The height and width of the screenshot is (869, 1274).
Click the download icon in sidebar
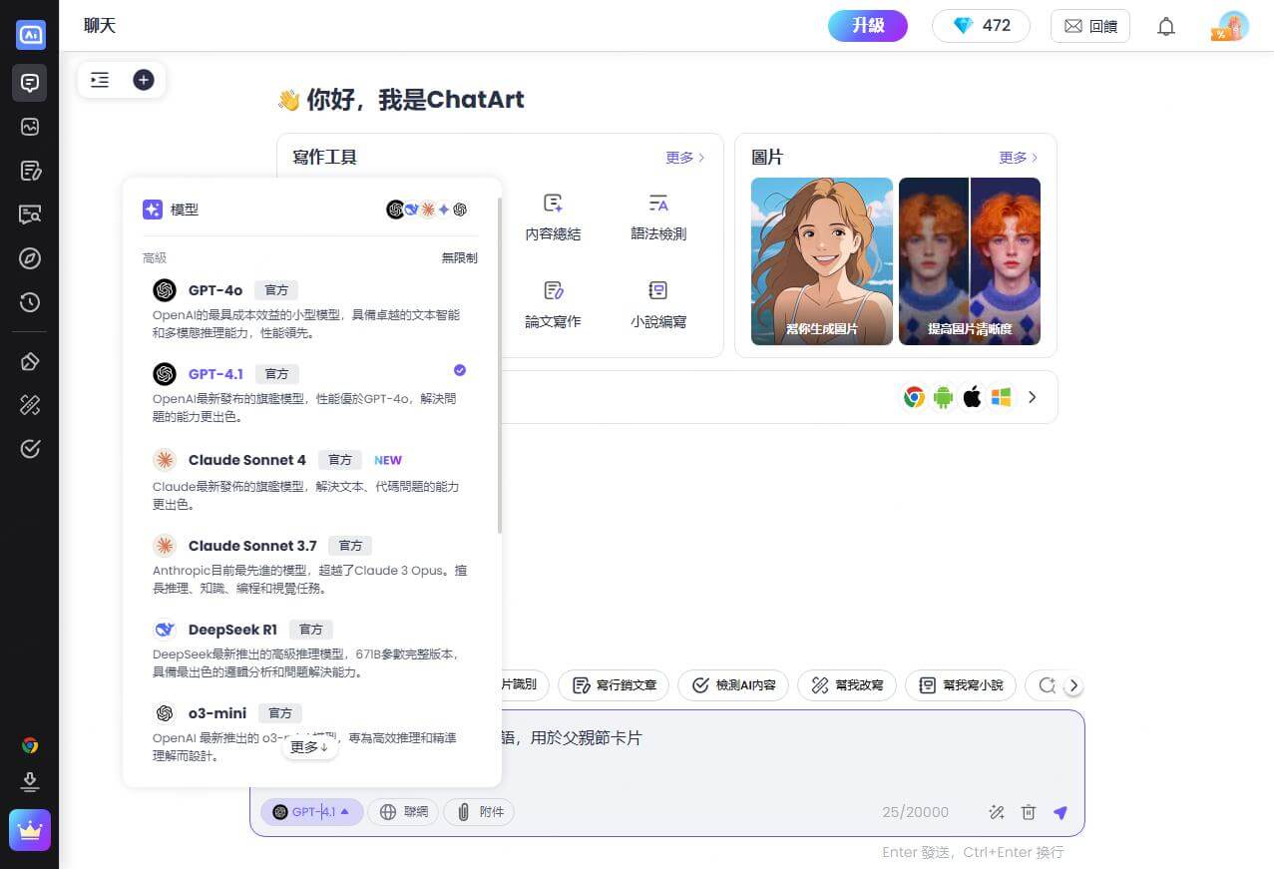pos(30,781)
